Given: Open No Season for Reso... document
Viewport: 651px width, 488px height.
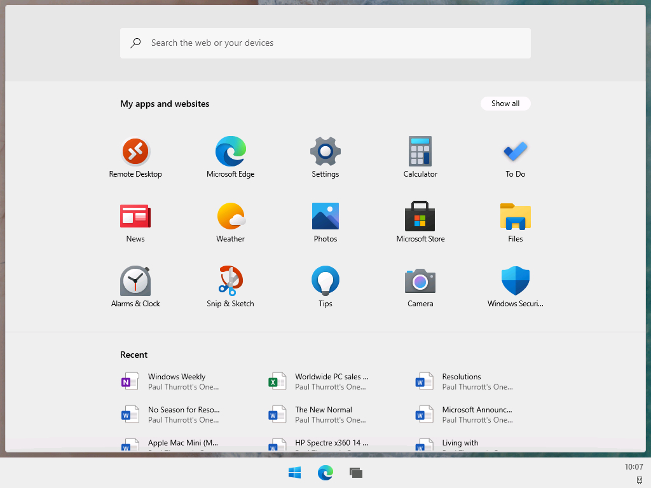Looking at the screenshot, I should 170,414.
